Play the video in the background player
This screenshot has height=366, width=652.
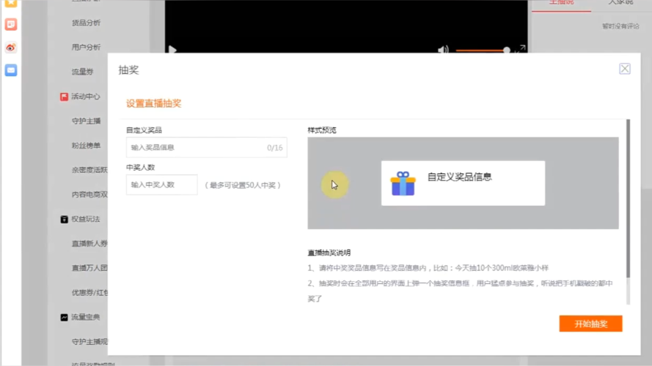click(172, 50)
